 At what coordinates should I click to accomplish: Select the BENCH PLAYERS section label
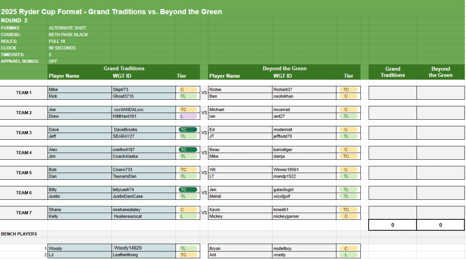click(x=19, y=234)
